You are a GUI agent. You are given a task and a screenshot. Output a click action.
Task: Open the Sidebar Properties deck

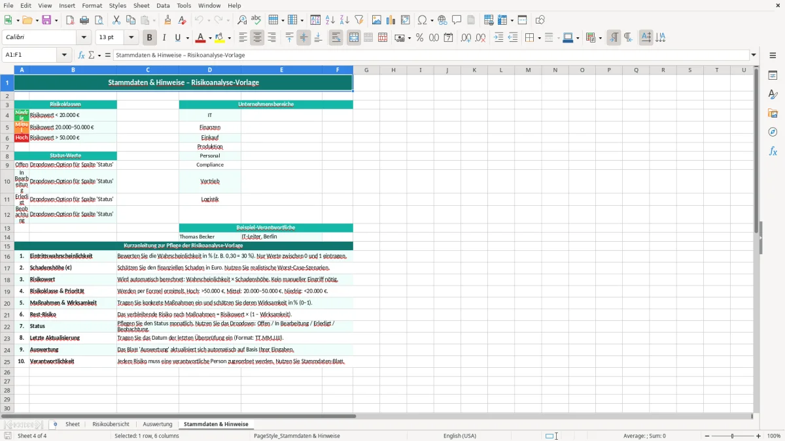773,75
